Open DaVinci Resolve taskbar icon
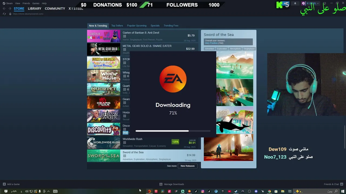Viewport: 346px width, 194px height. [x=163, y=191]
